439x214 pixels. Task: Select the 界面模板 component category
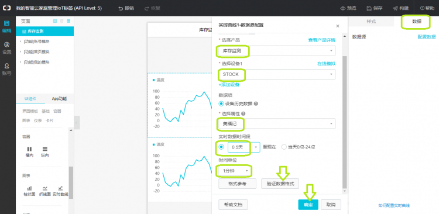click(30, 111)
